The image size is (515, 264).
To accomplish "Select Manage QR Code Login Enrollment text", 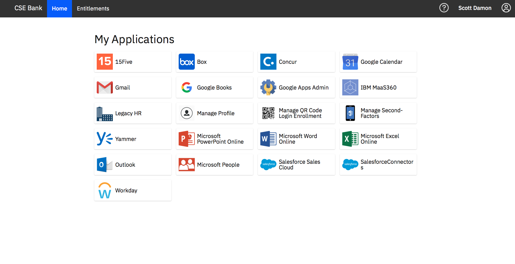I will pyautogui.click(x=300, y=113).
